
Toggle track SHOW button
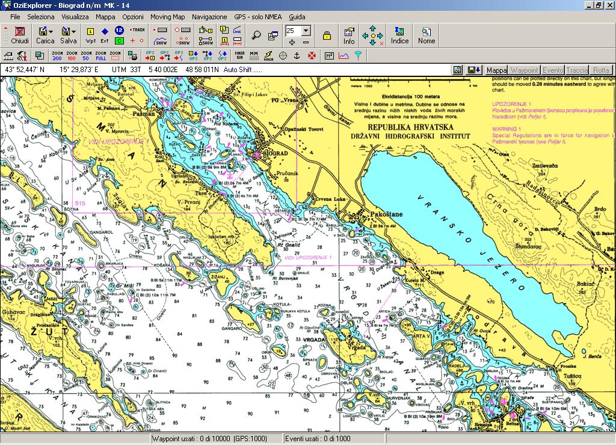click(161, 40)
